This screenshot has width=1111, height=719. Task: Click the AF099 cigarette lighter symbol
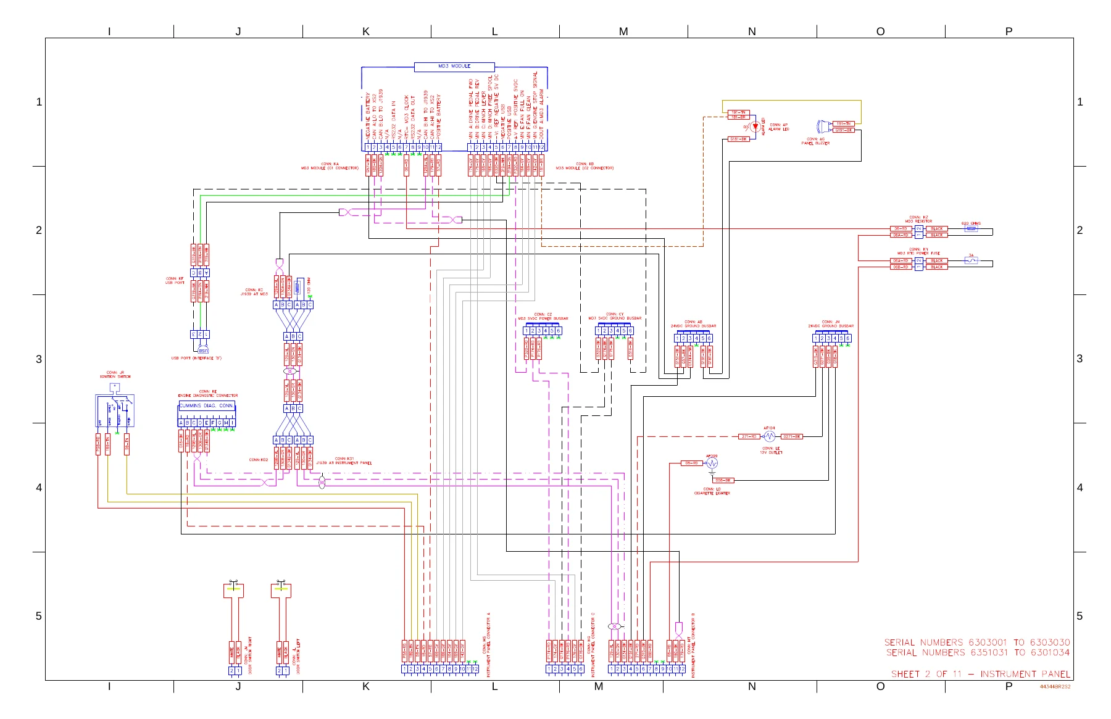click(712, 463)
